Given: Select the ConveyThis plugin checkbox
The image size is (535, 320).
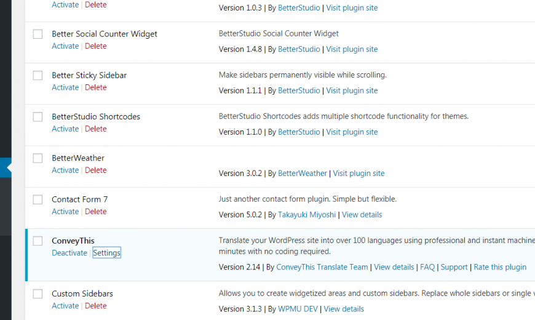Looking at the screenshot, I should tap(38, 241).
